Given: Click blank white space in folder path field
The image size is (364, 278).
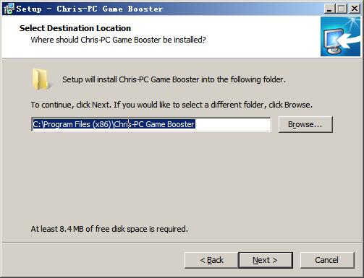Looking at the screenshot, I should pyautogui.click(x=232, y=124).
